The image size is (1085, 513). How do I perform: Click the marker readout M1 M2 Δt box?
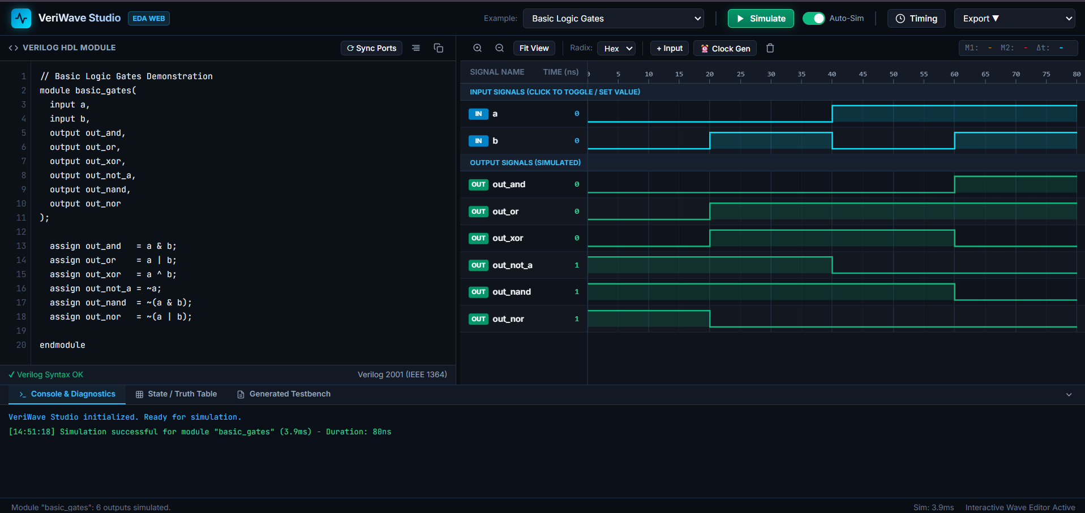tap(1018, 48)
